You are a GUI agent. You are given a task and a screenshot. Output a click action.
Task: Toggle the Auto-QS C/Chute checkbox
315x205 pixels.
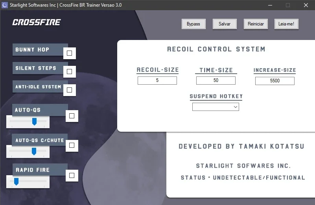point(72,145)
